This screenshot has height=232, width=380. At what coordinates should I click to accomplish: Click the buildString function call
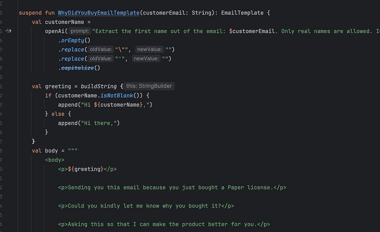click(99, 87)
